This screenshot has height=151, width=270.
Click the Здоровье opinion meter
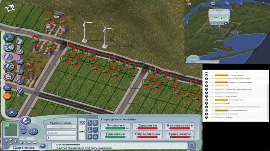click(148, 126)
